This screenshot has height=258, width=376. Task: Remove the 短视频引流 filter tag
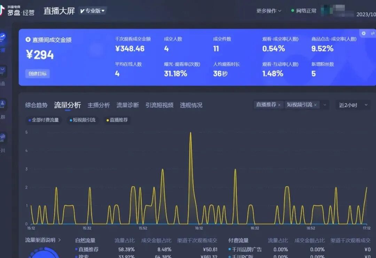pyautogui.click(x=315, y=105)
